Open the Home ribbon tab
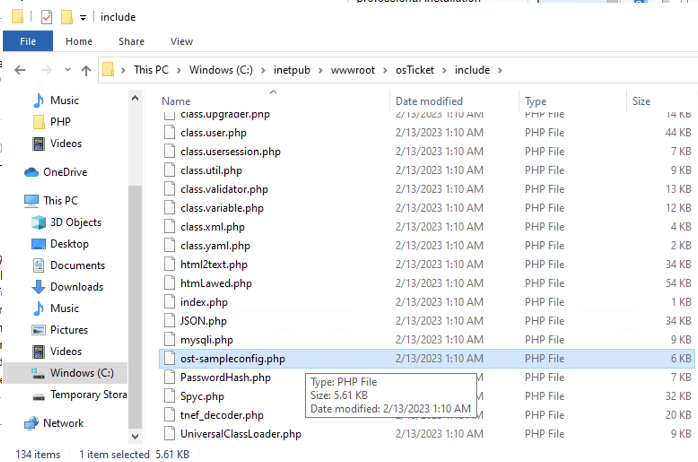698x462 pixels. point(79,41)
